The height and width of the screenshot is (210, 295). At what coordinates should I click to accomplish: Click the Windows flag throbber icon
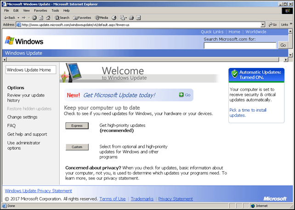tap(287, 11)
